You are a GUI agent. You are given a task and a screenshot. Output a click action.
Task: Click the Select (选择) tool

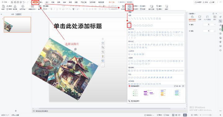pos(167,7)
